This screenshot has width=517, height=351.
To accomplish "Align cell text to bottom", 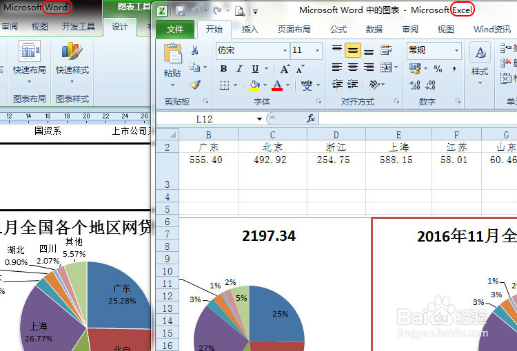I will click(369, 51).
